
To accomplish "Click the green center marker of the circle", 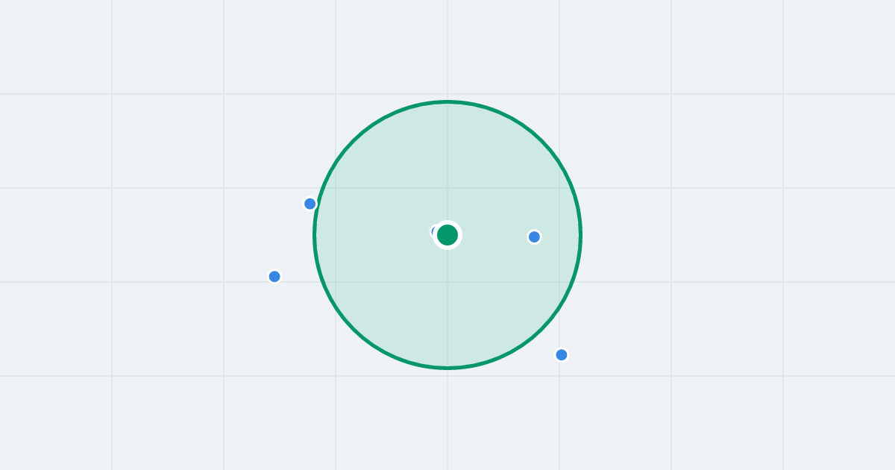I will (x=447, y=235).
